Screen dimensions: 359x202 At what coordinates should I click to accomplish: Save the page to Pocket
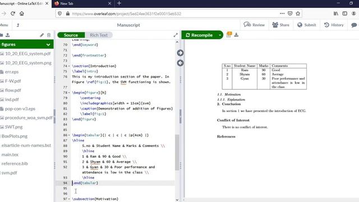click(290, 13)
